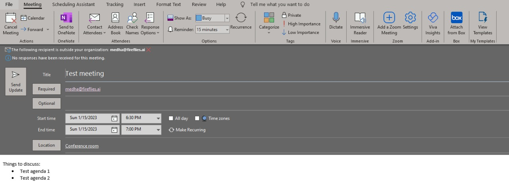
Task: Click the Optional attendees empty field
Action: (x=287, y=104)
